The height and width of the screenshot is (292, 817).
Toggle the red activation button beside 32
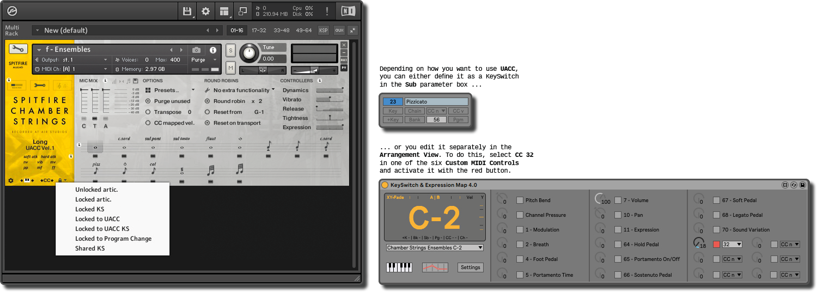(716, 245)
